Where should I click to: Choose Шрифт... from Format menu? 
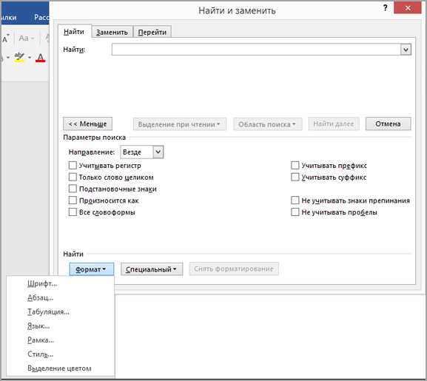point(60,283)
